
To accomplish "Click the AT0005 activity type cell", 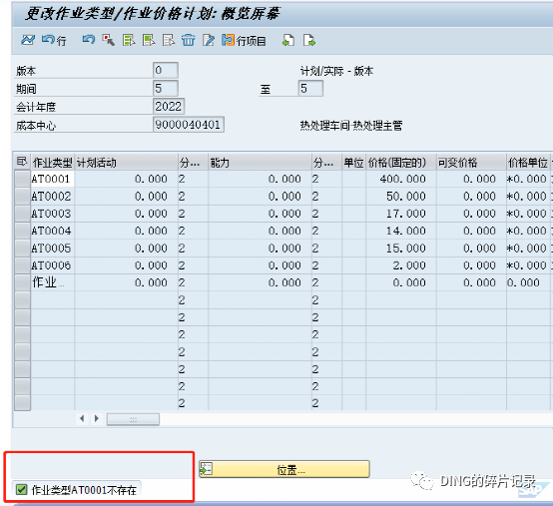I will (53, 248).
